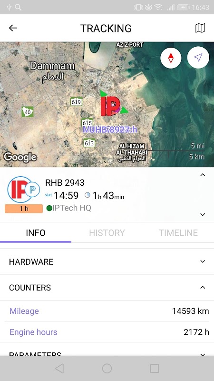The width and height of the screenshot is (214, 381).
Task: Tap the Engine hours counter label
Action: [x=33, y=332]
